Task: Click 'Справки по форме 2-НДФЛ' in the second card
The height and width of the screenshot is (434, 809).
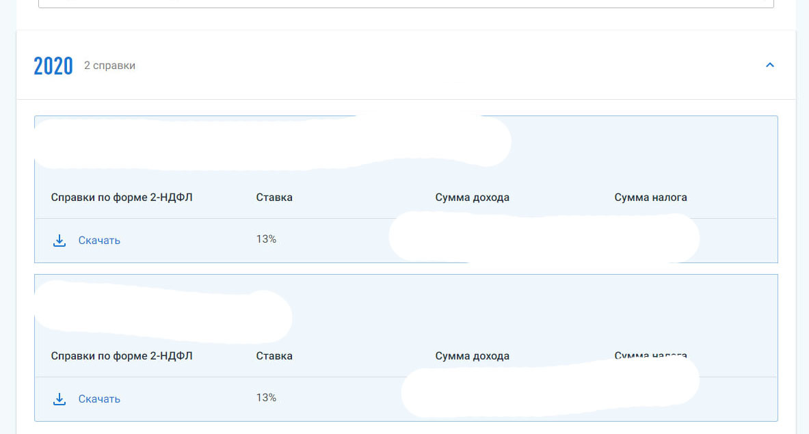Action: pos(122,356)
